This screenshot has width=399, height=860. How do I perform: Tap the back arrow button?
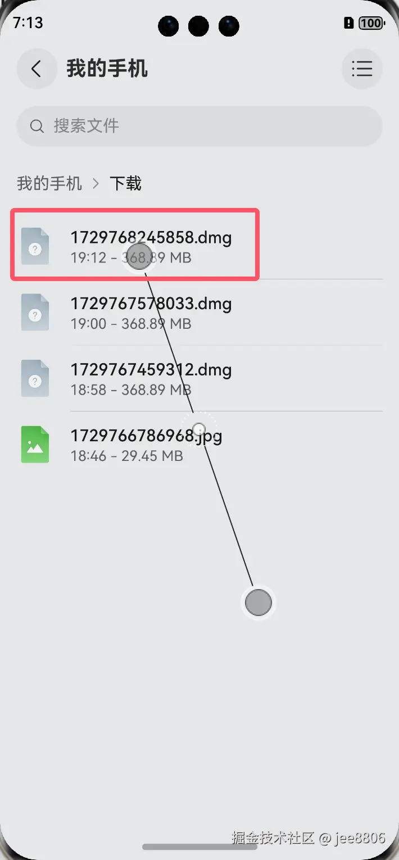(x=37, y=69)
